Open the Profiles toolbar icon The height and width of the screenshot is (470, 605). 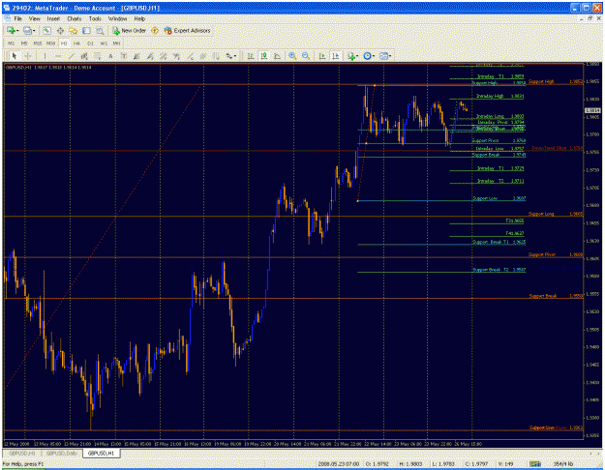[27, 30]
